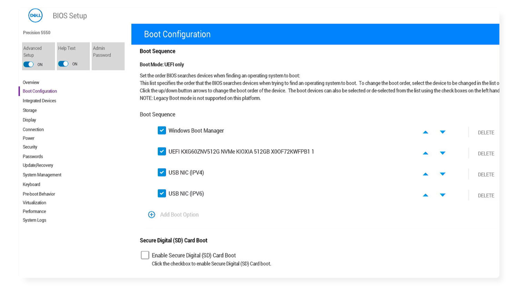Image resolution: width=530 pixels, height=298 pixels.
Task: Enable Secure Digital (SD) Card Boot checkbox
Action: tap(145, 255)
